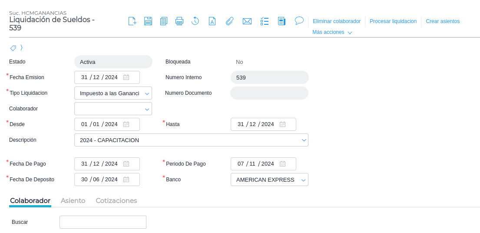Click the new document icon

pos(132,21)
